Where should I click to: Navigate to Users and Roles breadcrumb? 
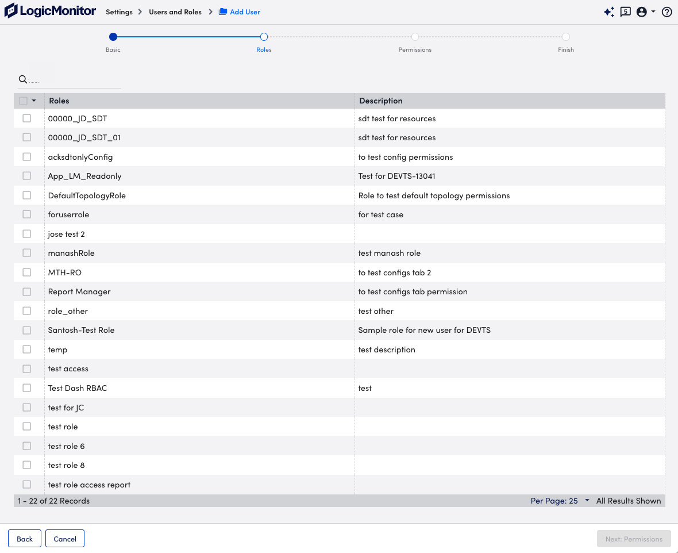point(175,12)
